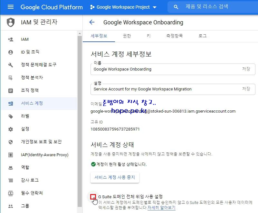Click the 그룹 people icon
258x213 pixels.
click(11, 206)
